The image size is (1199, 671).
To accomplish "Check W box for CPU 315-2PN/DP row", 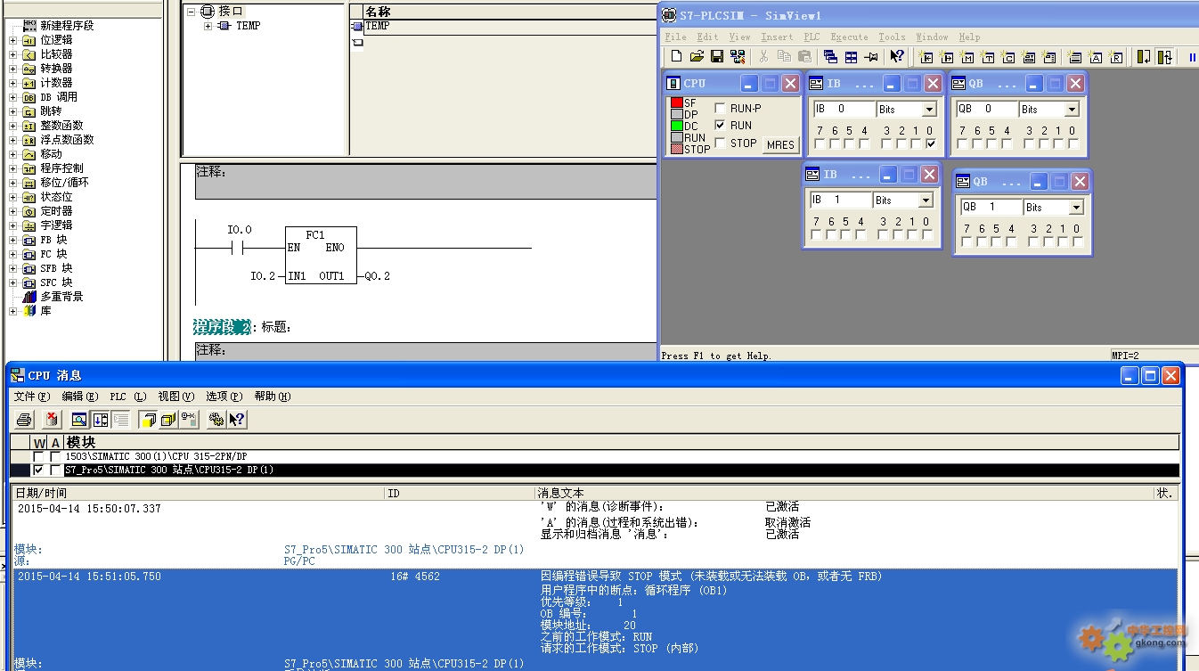I will pyautogui.click(x=38, y=456).
